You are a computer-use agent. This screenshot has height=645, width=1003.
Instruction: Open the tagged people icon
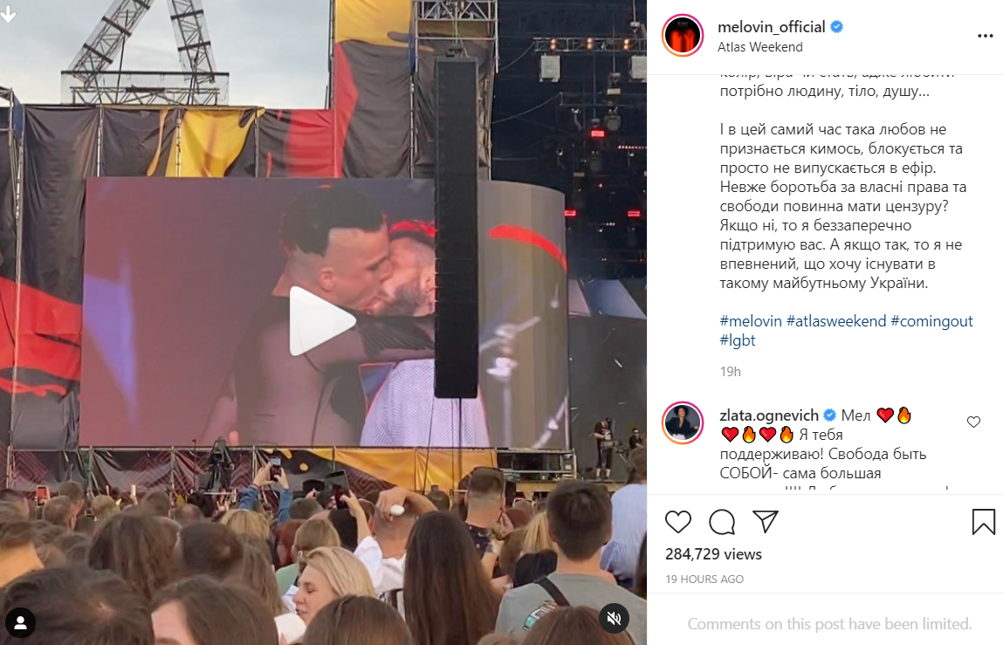point(20,622)
